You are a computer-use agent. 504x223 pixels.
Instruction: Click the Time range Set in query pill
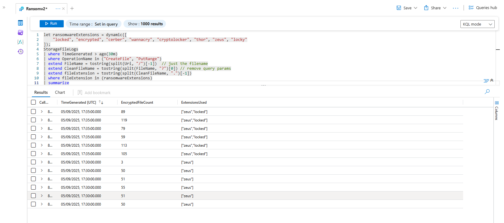coord(93,24)
